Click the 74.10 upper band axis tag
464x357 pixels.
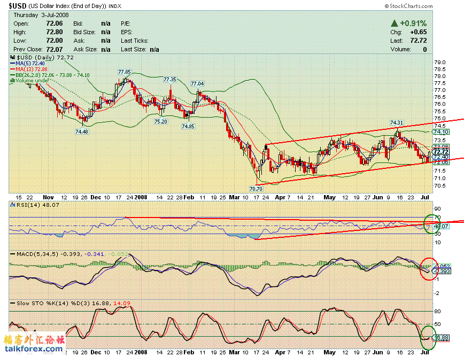[441, 132]
